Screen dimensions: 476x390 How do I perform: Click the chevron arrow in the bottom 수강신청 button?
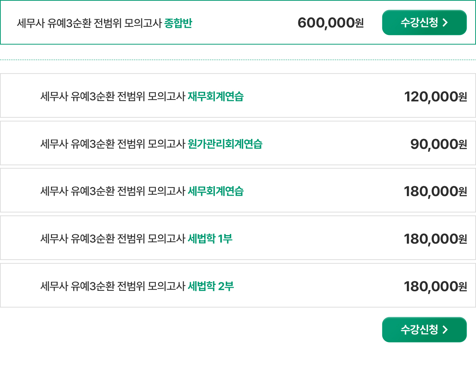445,329
